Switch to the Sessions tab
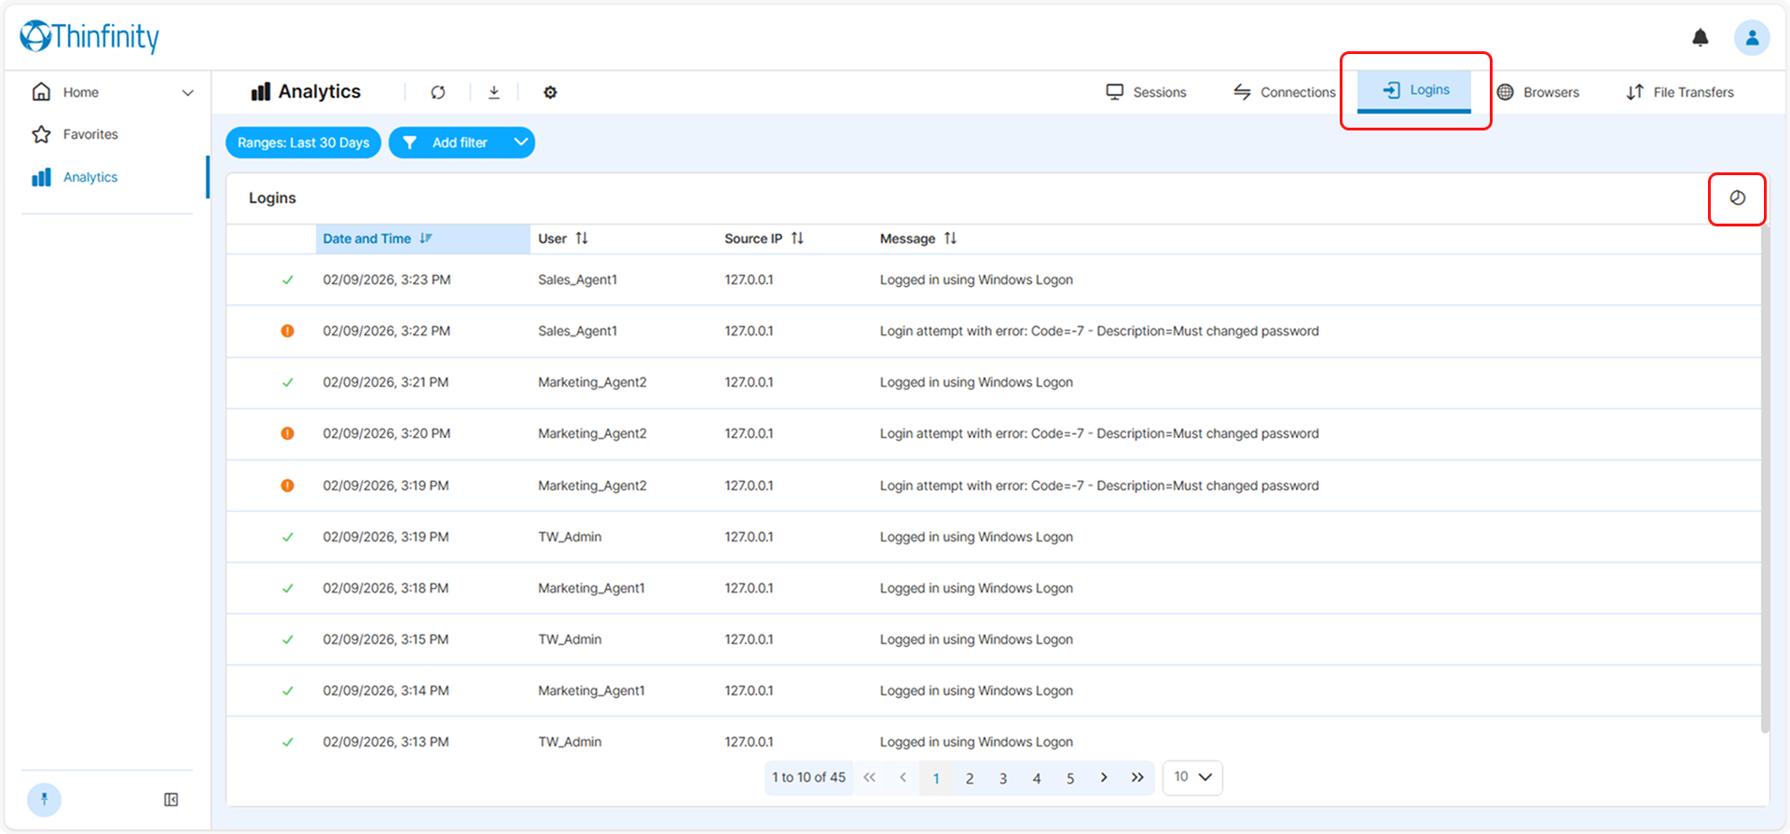Viewport: 1790px width, 834px height. (1146, 92)
